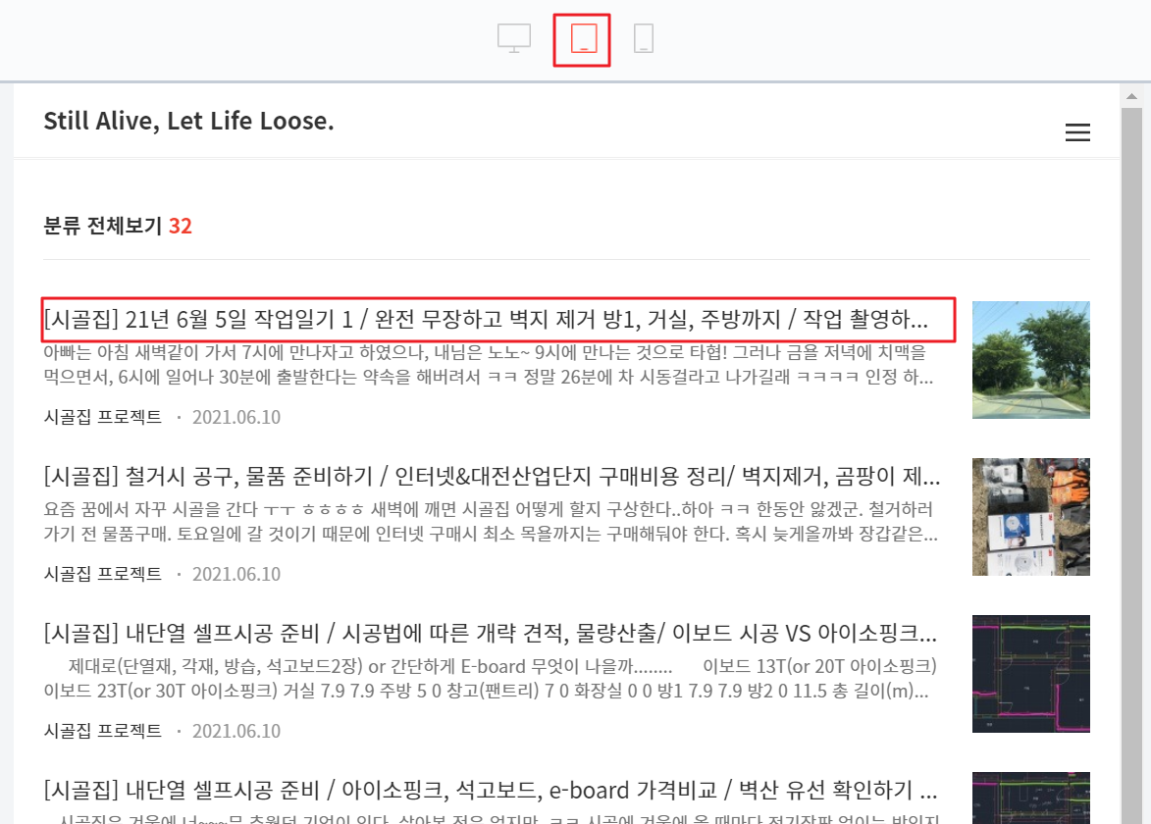This screenshot has height=824, width=1151.
Task: Click excerpt starting 아빠는 아침 새벽같이
Action: 488,365
